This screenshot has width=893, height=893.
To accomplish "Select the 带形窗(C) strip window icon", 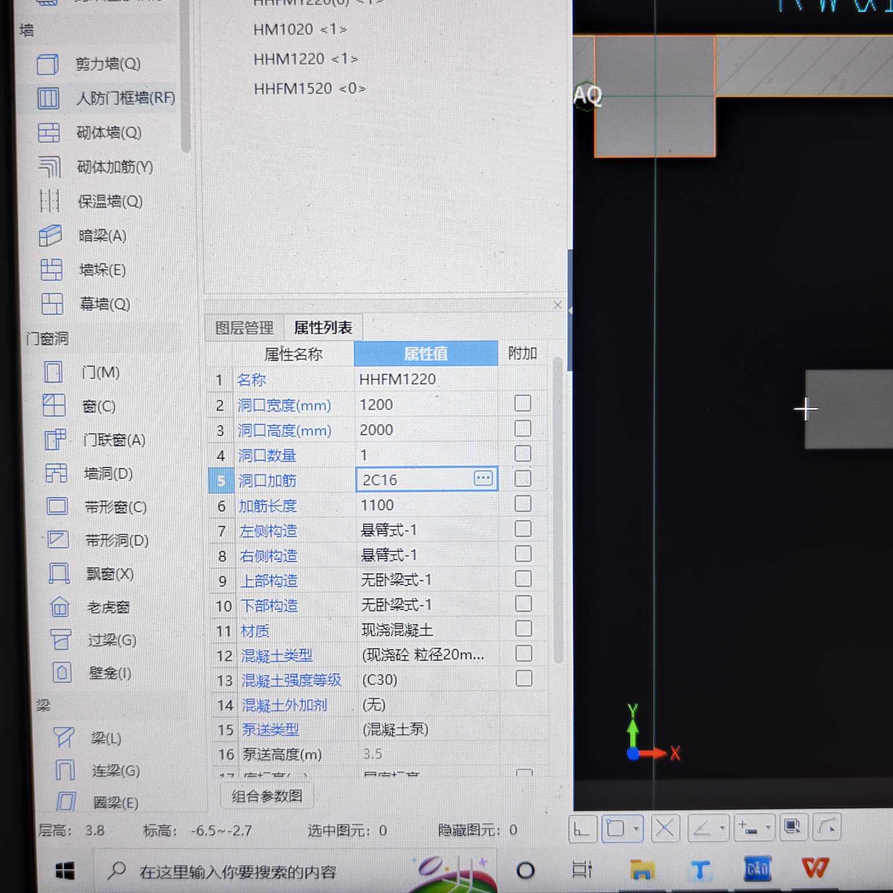I will pos(57,506).
